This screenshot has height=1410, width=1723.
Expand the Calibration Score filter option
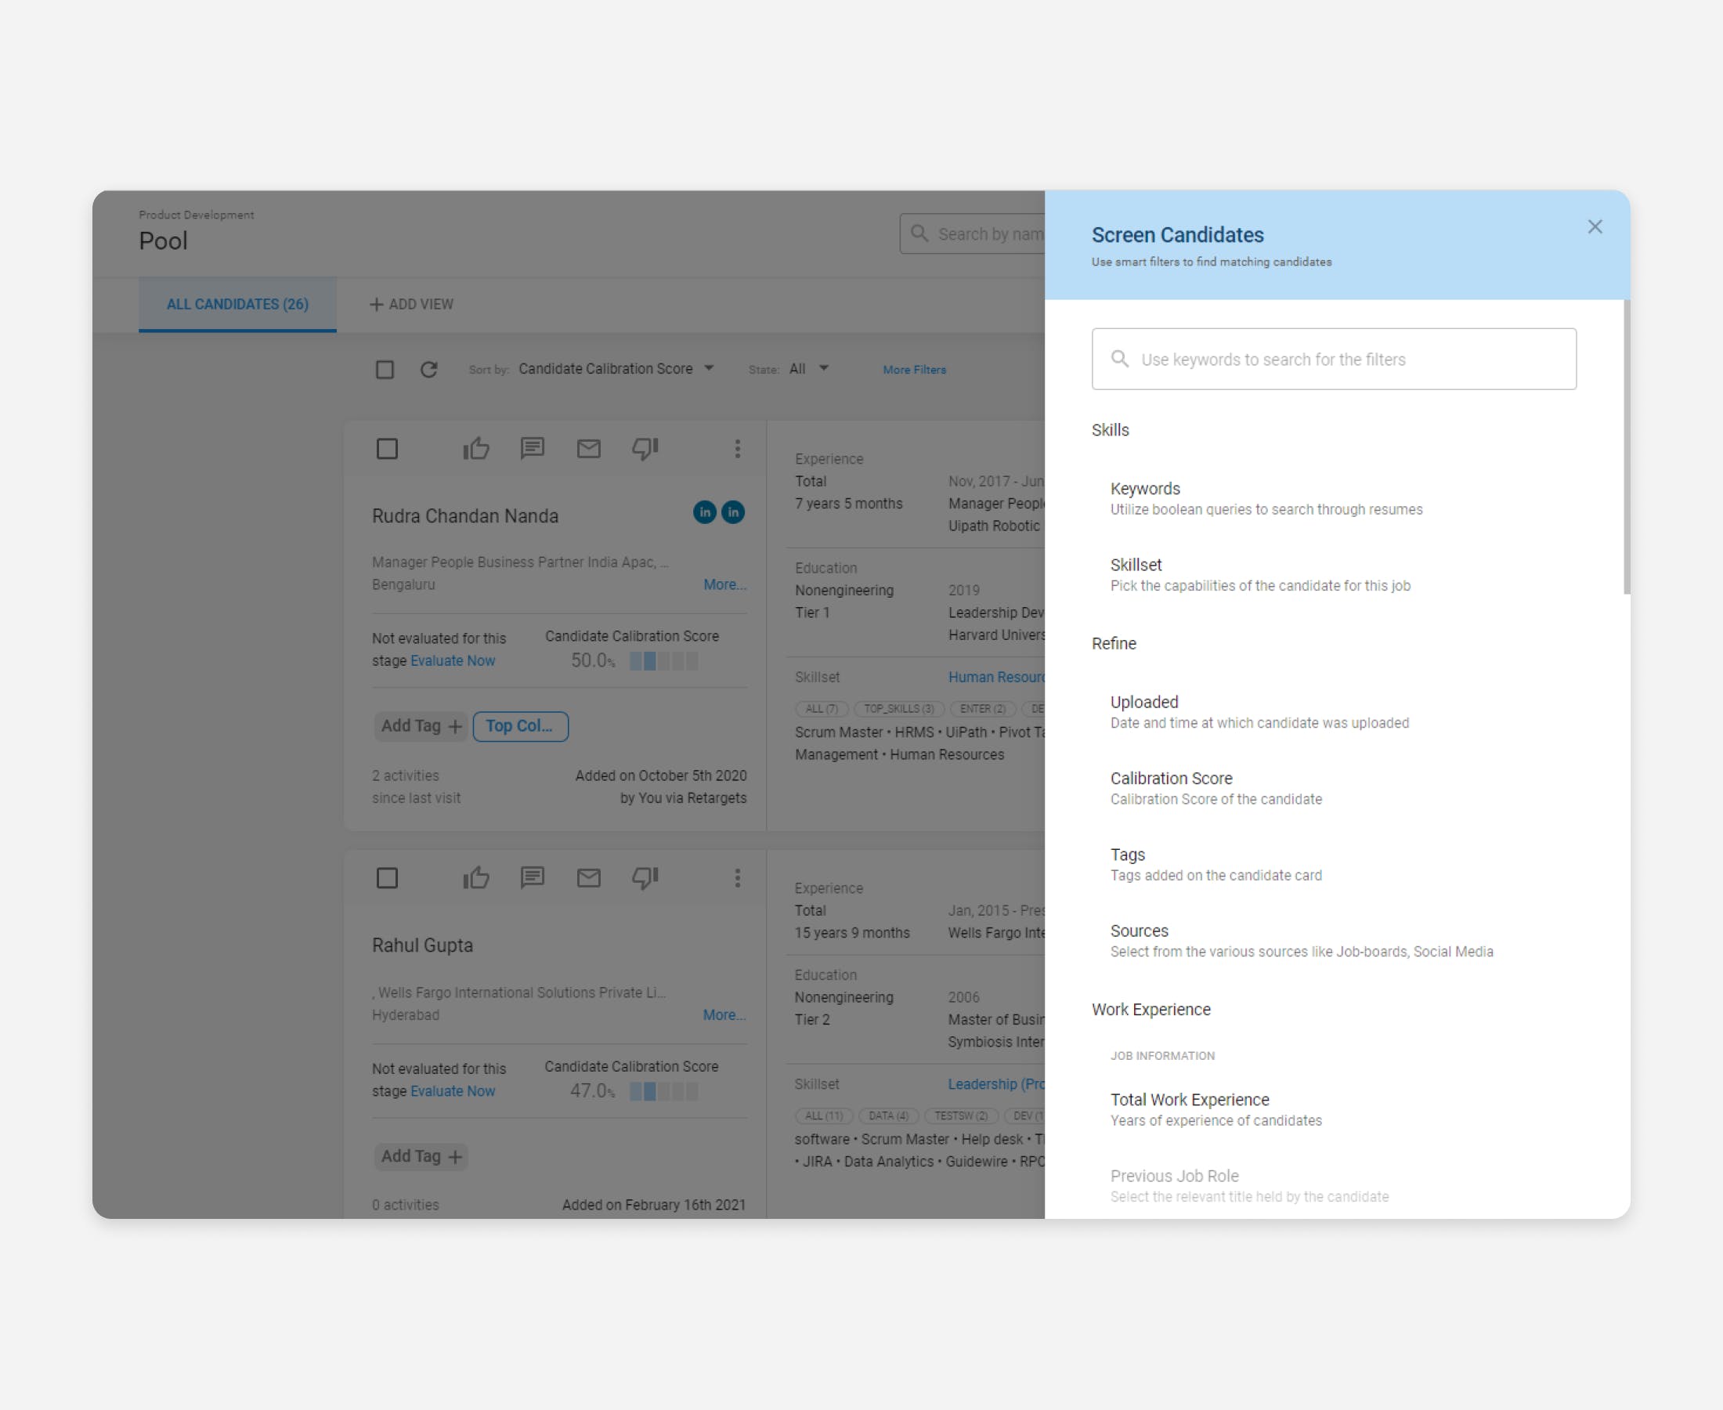[x=1171, y=787]
